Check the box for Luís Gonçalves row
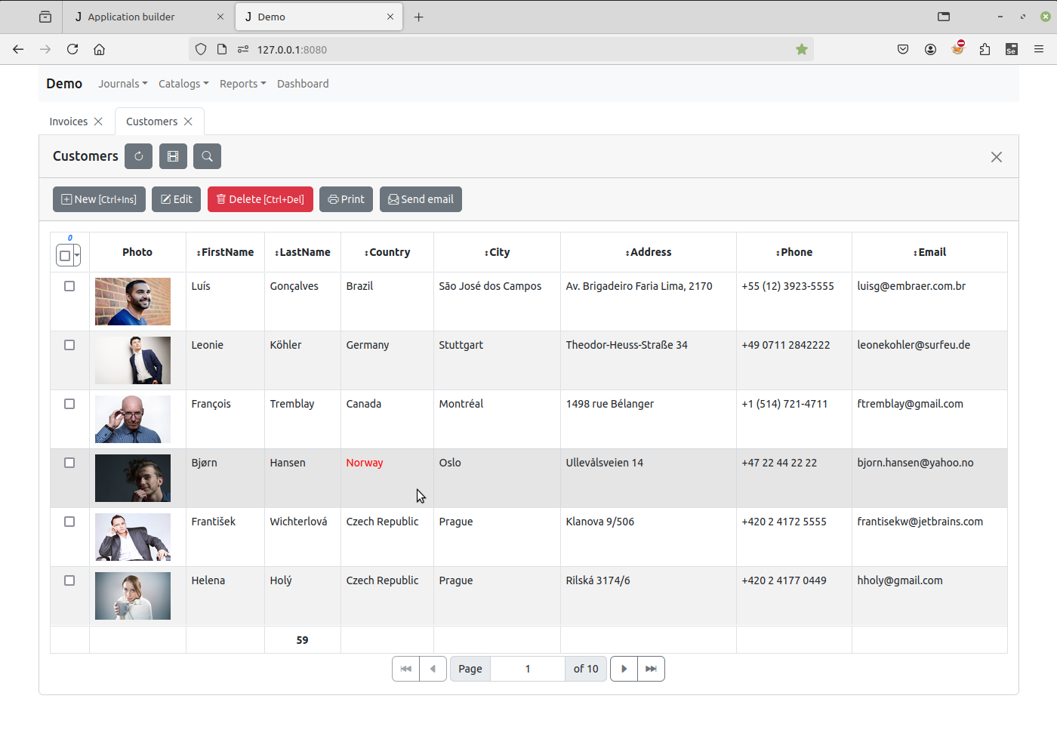Viewport: 1057px width, 745px height. coord(69,286)
